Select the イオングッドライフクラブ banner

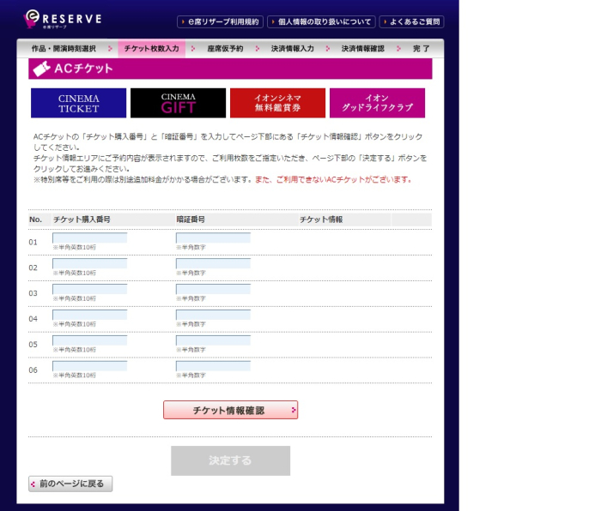click(x=377, y=103)
